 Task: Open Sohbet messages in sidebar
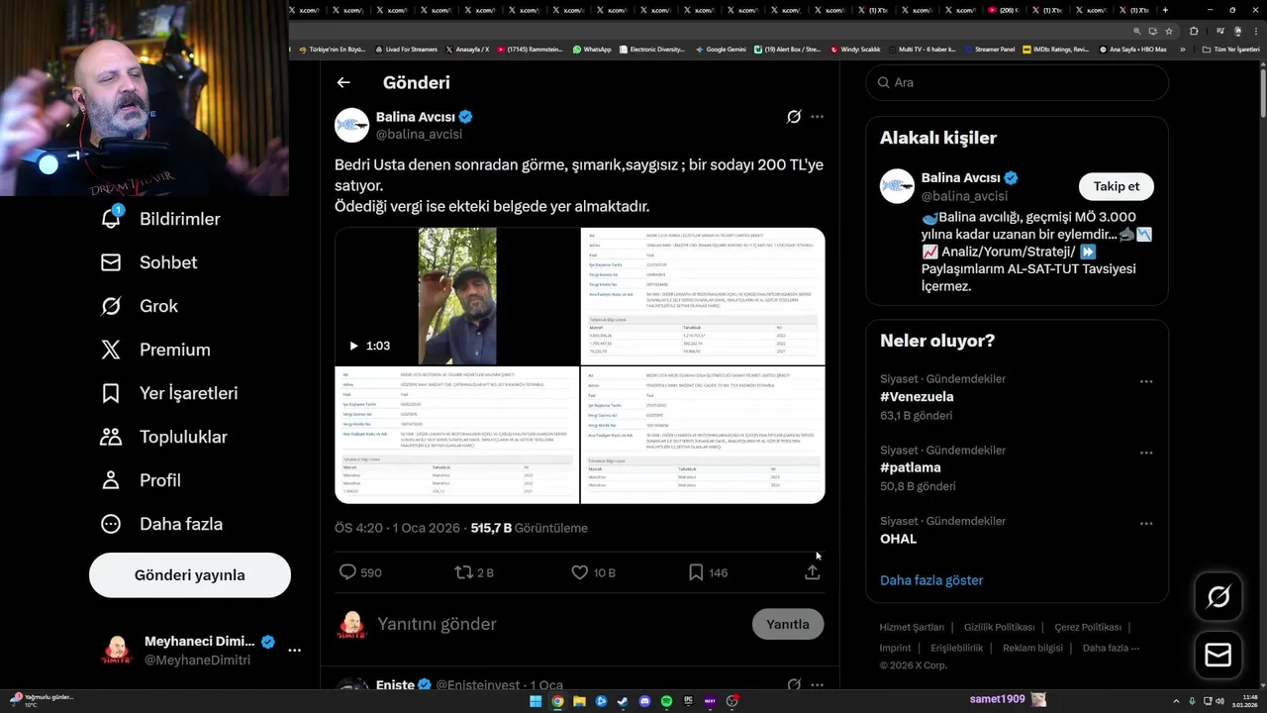148,262
